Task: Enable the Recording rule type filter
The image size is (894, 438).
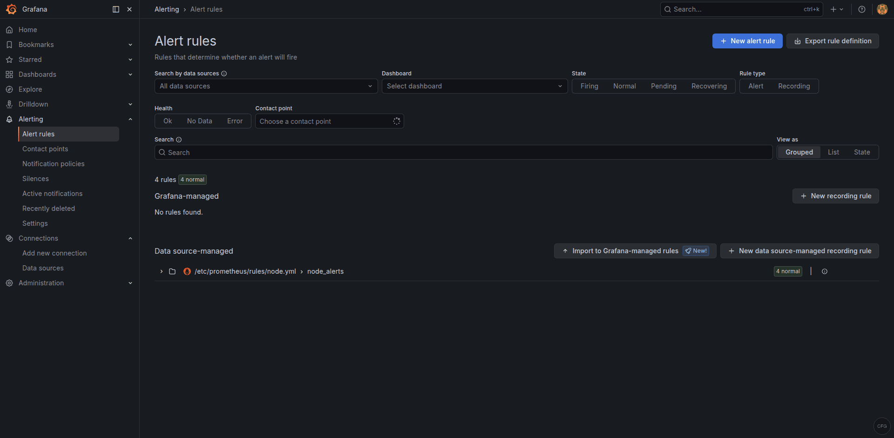Action: pos(794,86)
